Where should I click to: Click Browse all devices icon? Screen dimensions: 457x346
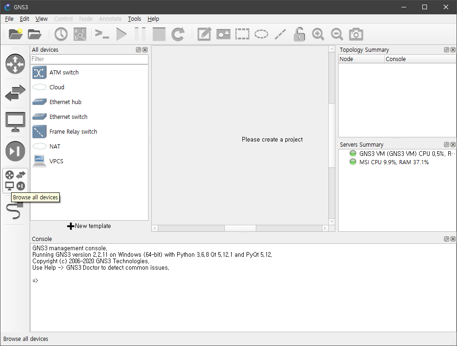(15, 180)
